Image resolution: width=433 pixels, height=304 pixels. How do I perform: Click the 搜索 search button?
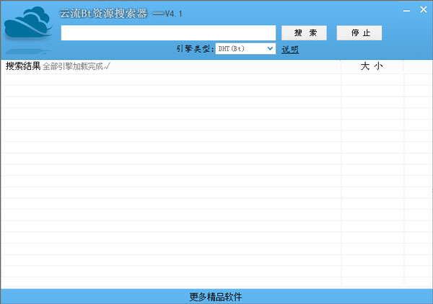click(304, 33)
